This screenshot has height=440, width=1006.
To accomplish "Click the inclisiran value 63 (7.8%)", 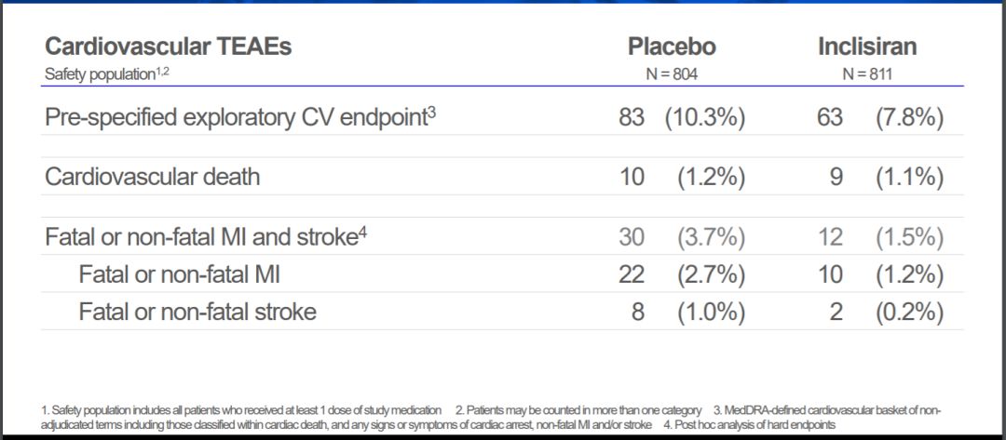I will 880,119.
